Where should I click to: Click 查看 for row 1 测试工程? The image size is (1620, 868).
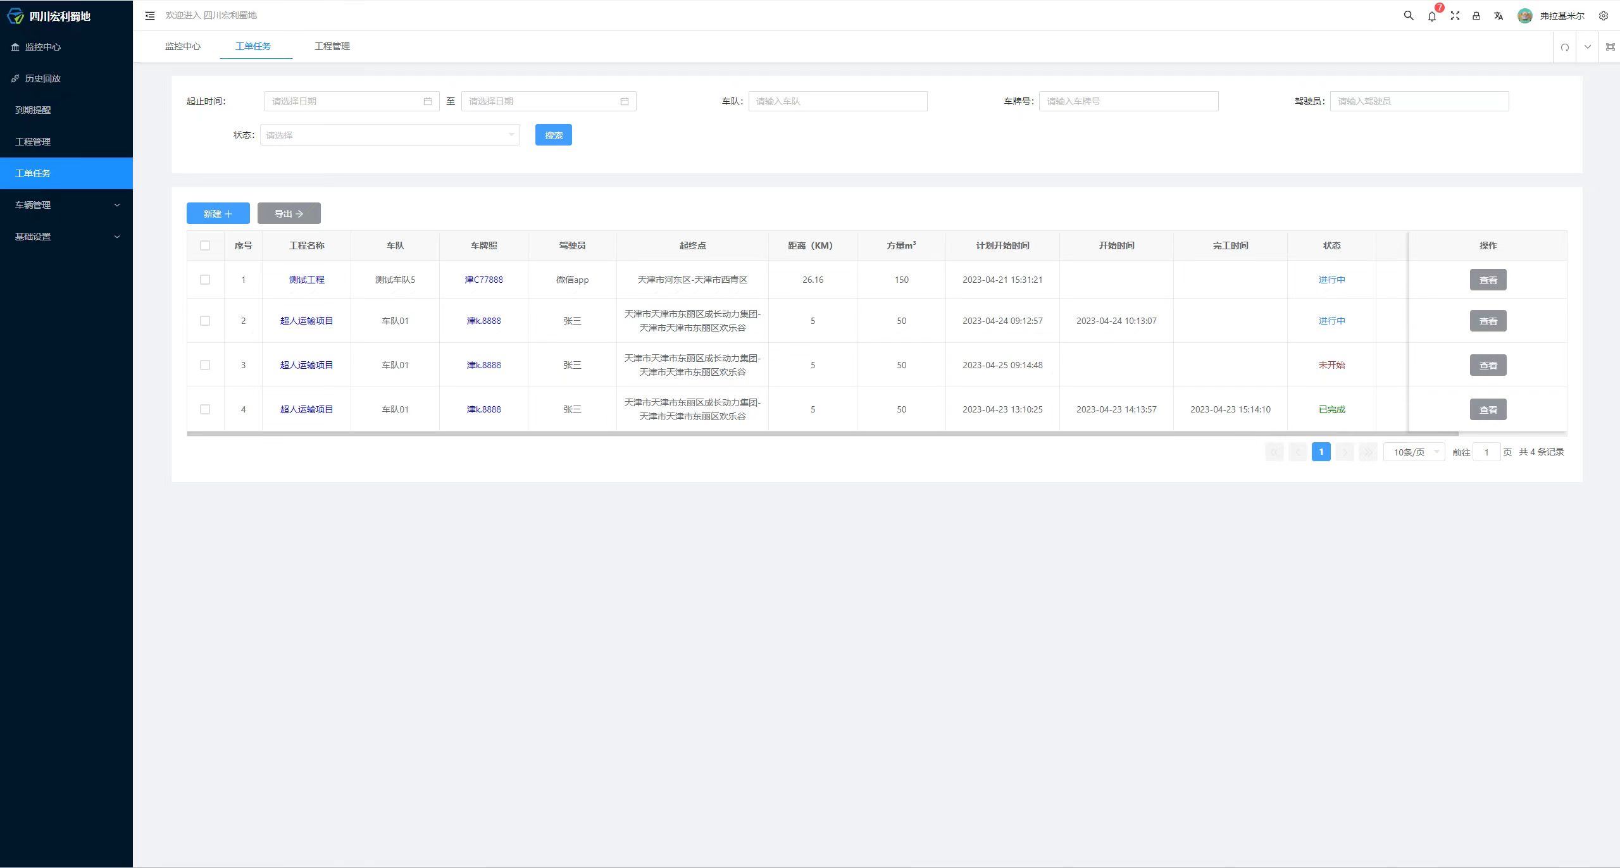pyautogui.click(x=1488, y=280)
